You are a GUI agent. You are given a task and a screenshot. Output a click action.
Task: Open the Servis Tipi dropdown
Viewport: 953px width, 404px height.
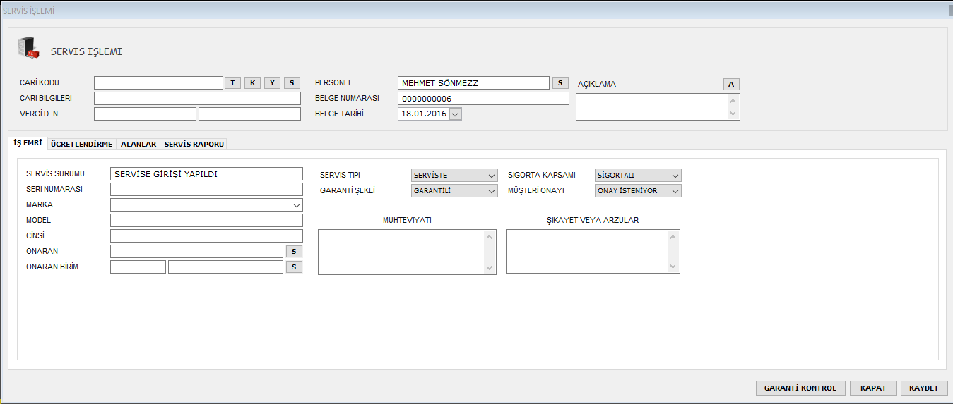(x=492, y=176)
